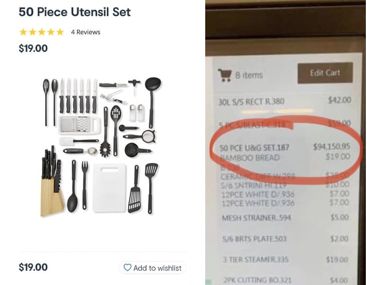
Task: Click the utensil set product image
Action: pos(102,146)
